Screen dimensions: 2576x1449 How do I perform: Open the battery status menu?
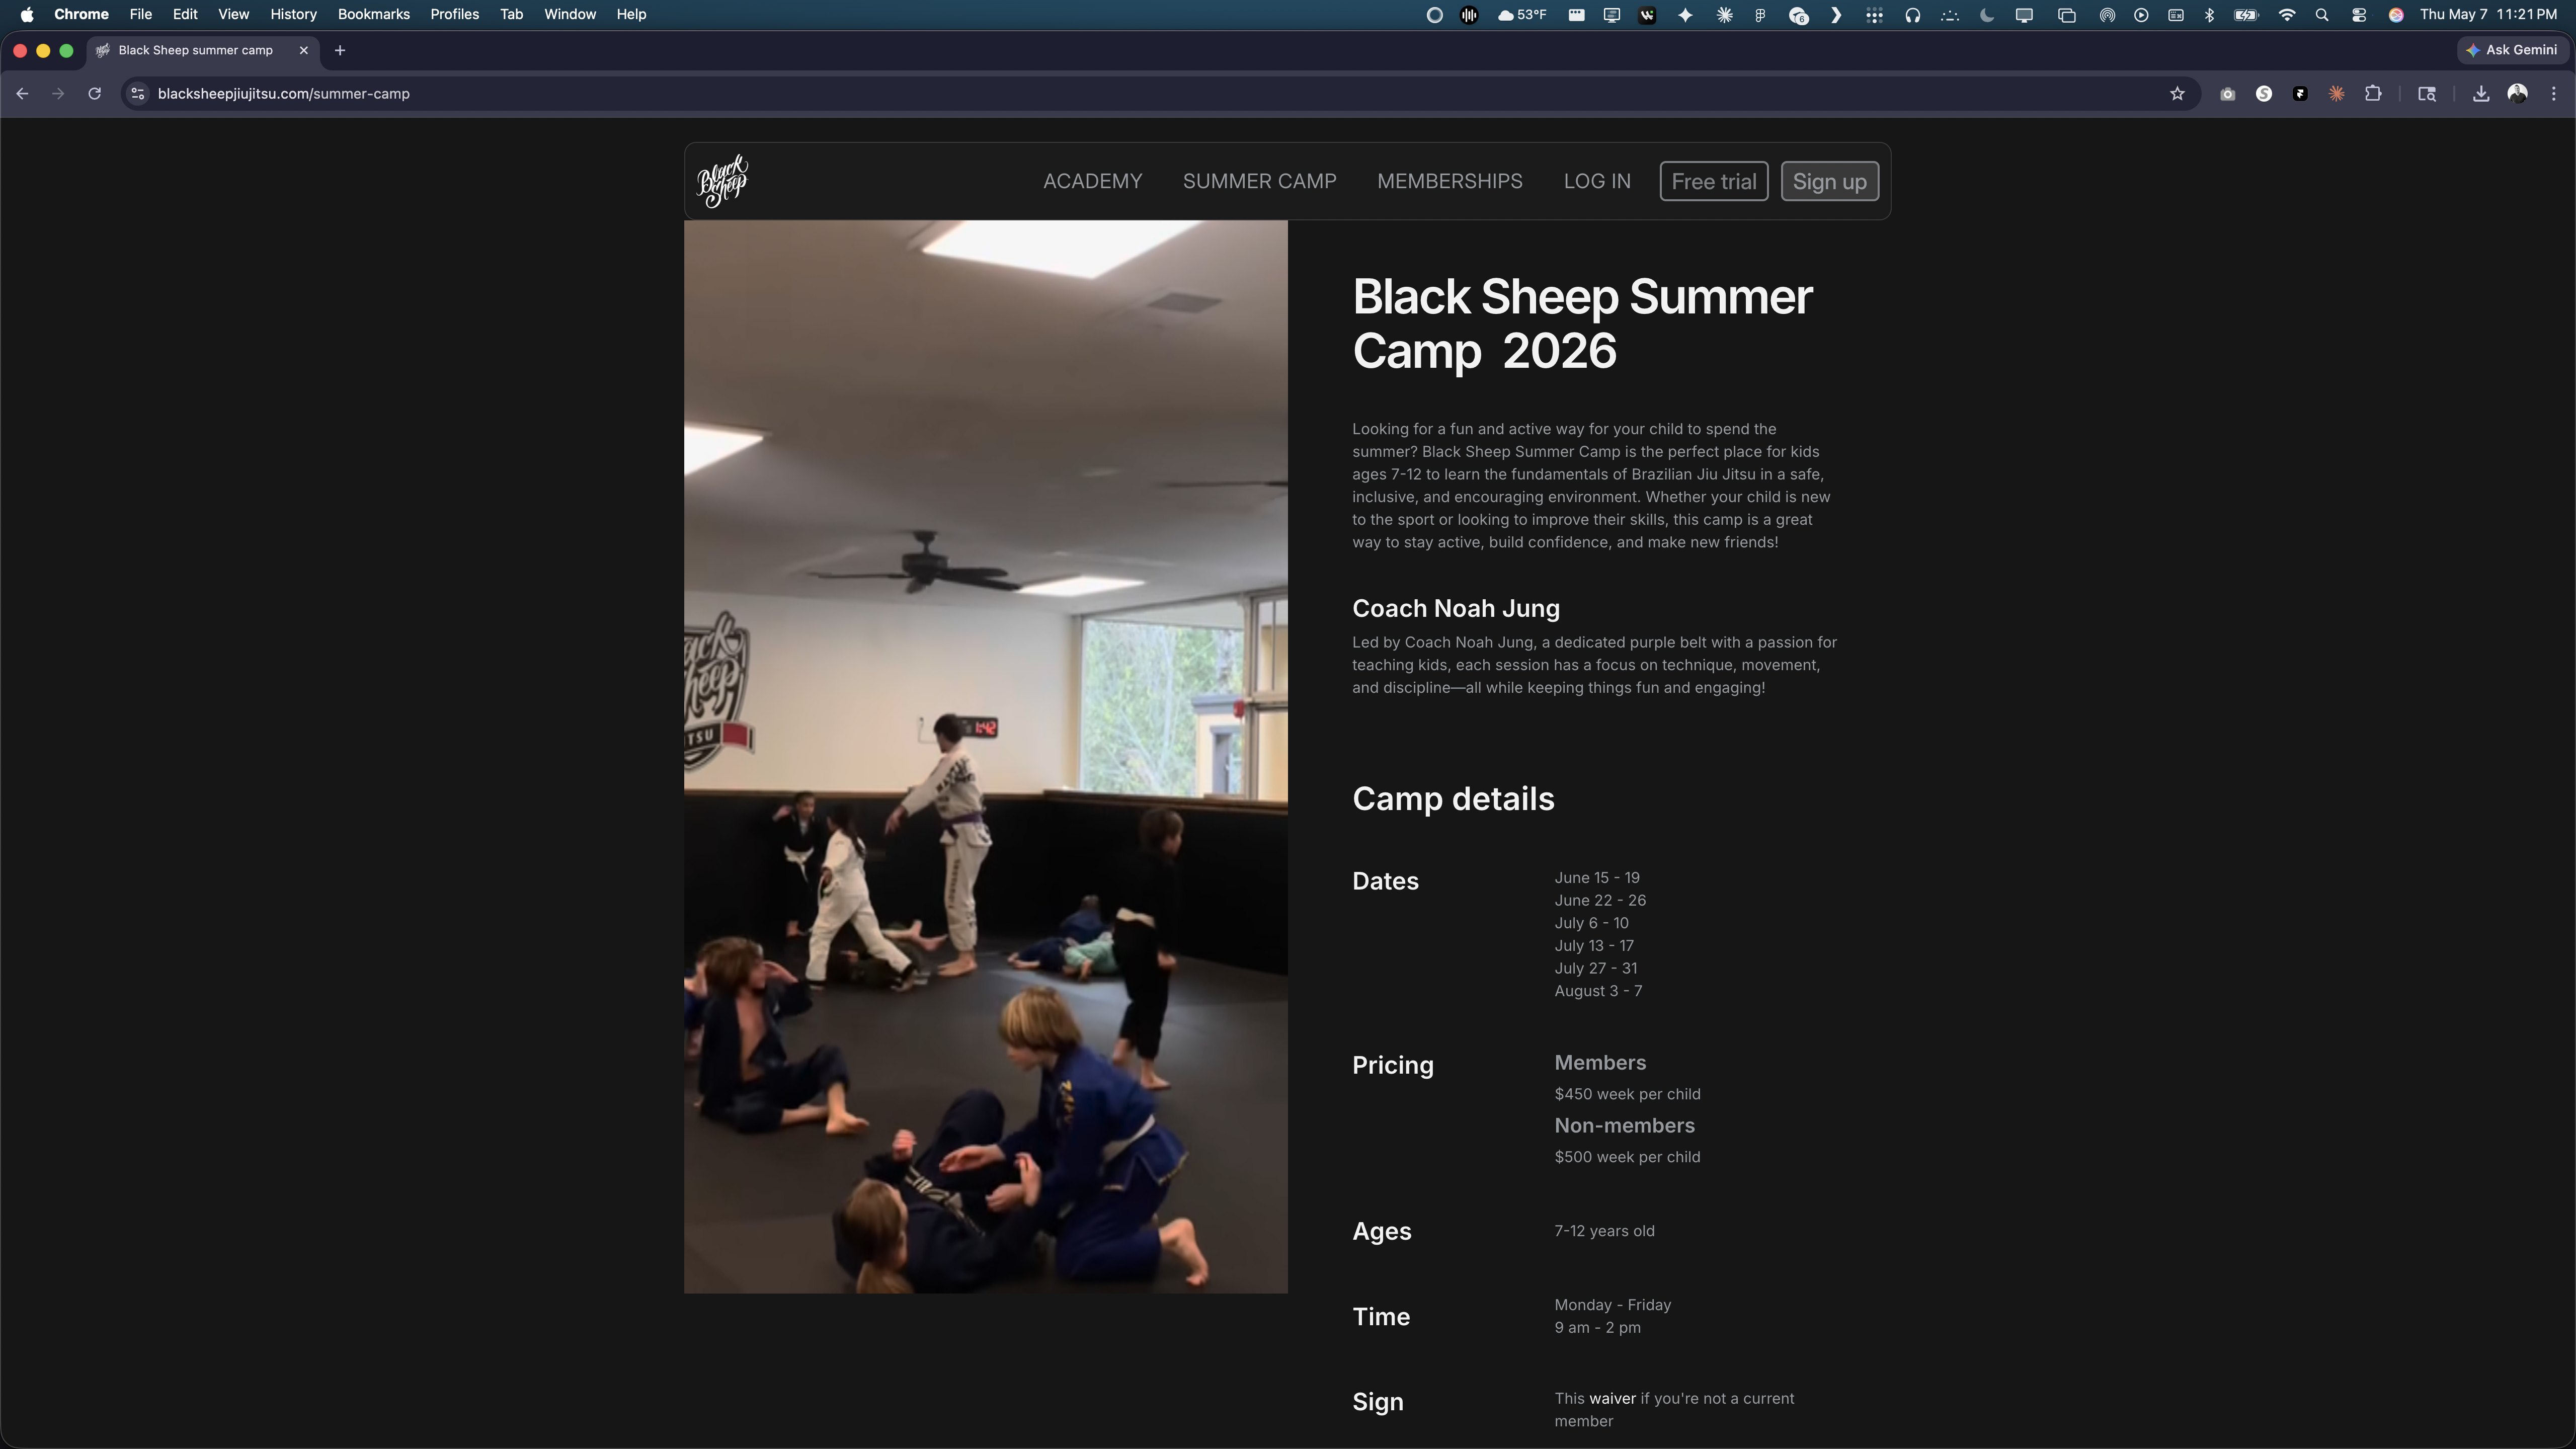(x=2246, y=14)
